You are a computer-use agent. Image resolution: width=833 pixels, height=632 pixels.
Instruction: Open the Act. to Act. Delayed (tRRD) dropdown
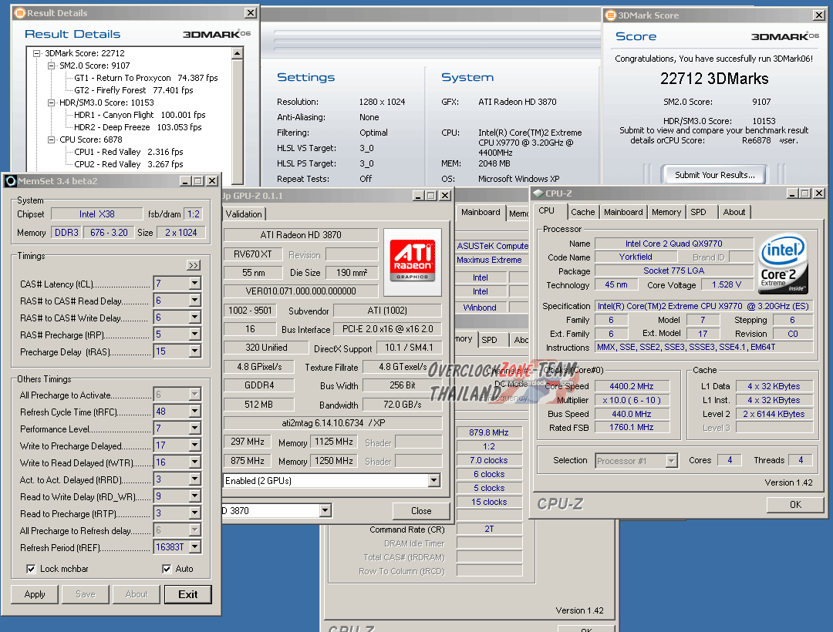pos(194,479)
